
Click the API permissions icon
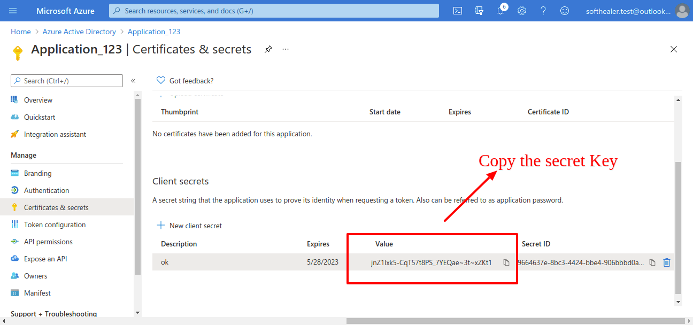(14, 242)
